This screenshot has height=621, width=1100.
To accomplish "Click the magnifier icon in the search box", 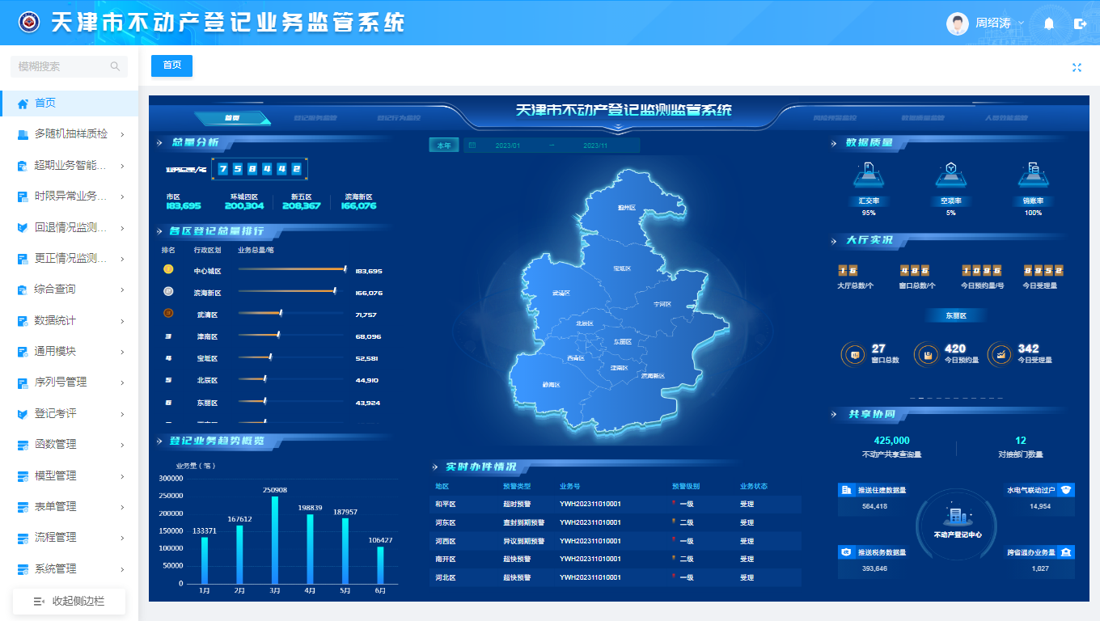I will pyautogui.click(x=116, y=66).
